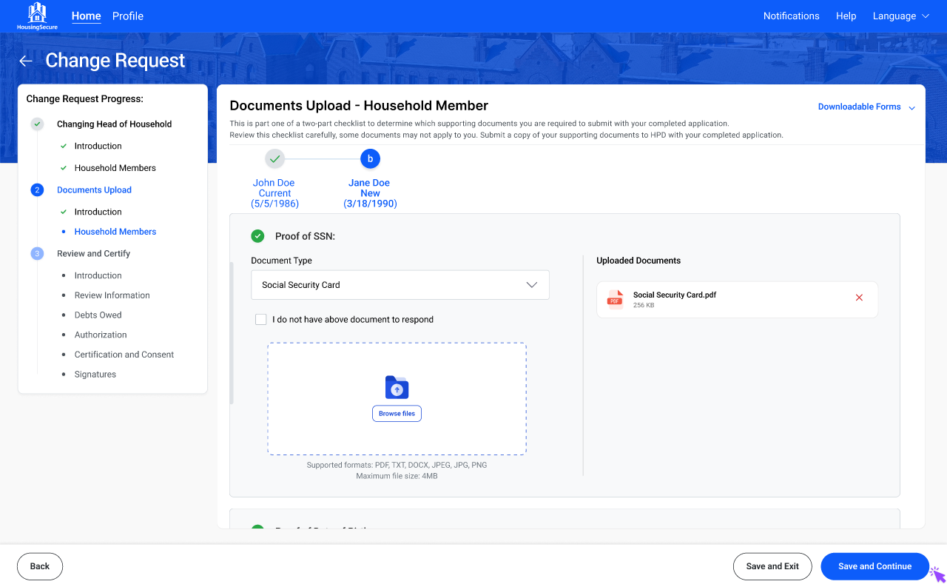Viewport: 947px width, 587px height.
Task: Open the Profile tab
Action: point(128,16)
